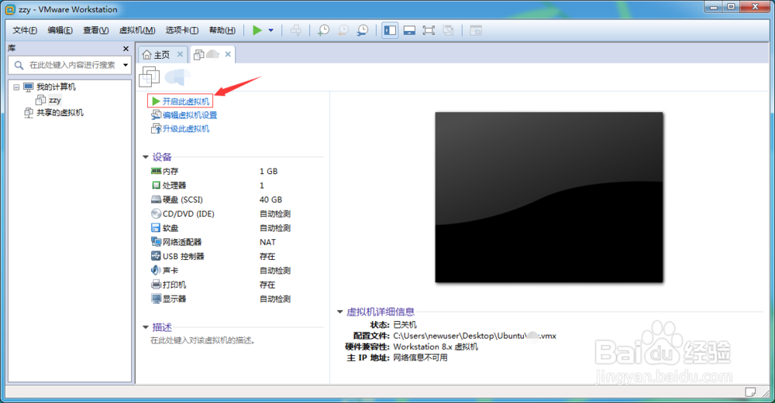Click the revert snapshot toolbar icon
775x403 pixels.
[343, 31]
